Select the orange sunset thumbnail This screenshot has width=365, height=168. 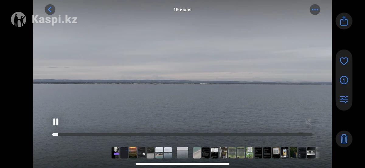coord(133,152)
